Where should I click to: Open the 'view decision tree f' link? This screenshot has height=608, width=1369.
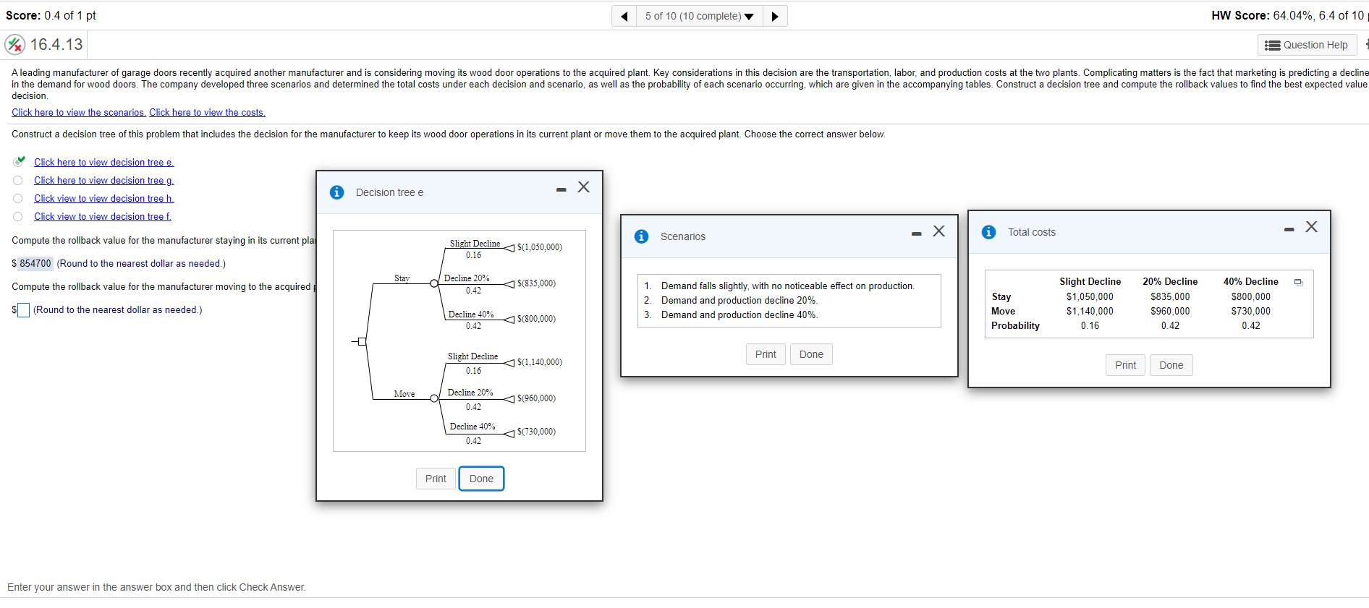click(x=103, y=216)
